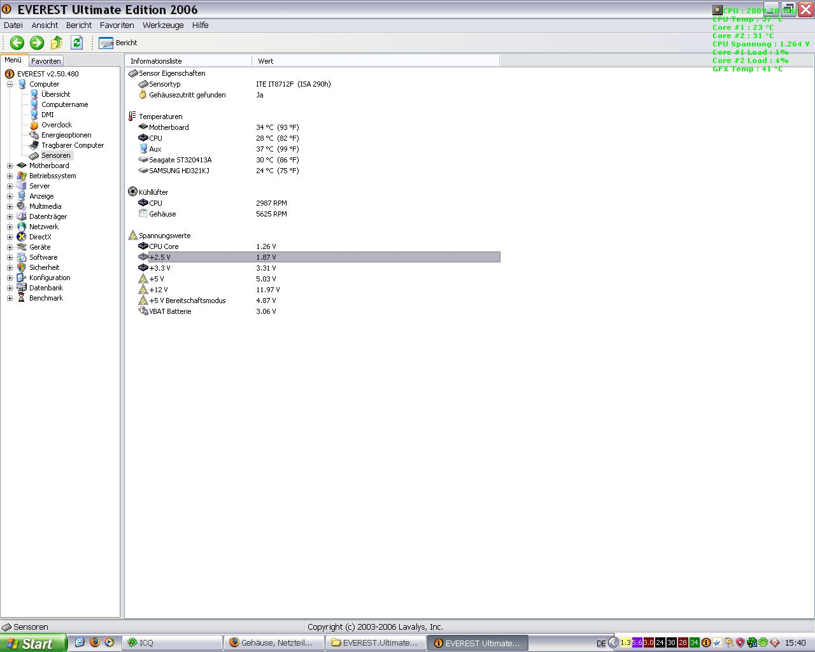
Task: Click the Energieoptionen icon in tree
Action: point(34,135)
